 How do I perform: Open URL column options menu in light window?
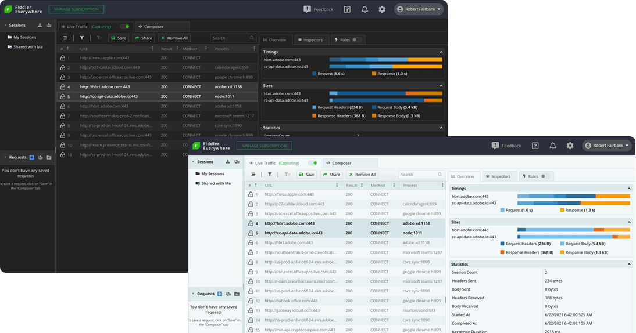(337, 185)
